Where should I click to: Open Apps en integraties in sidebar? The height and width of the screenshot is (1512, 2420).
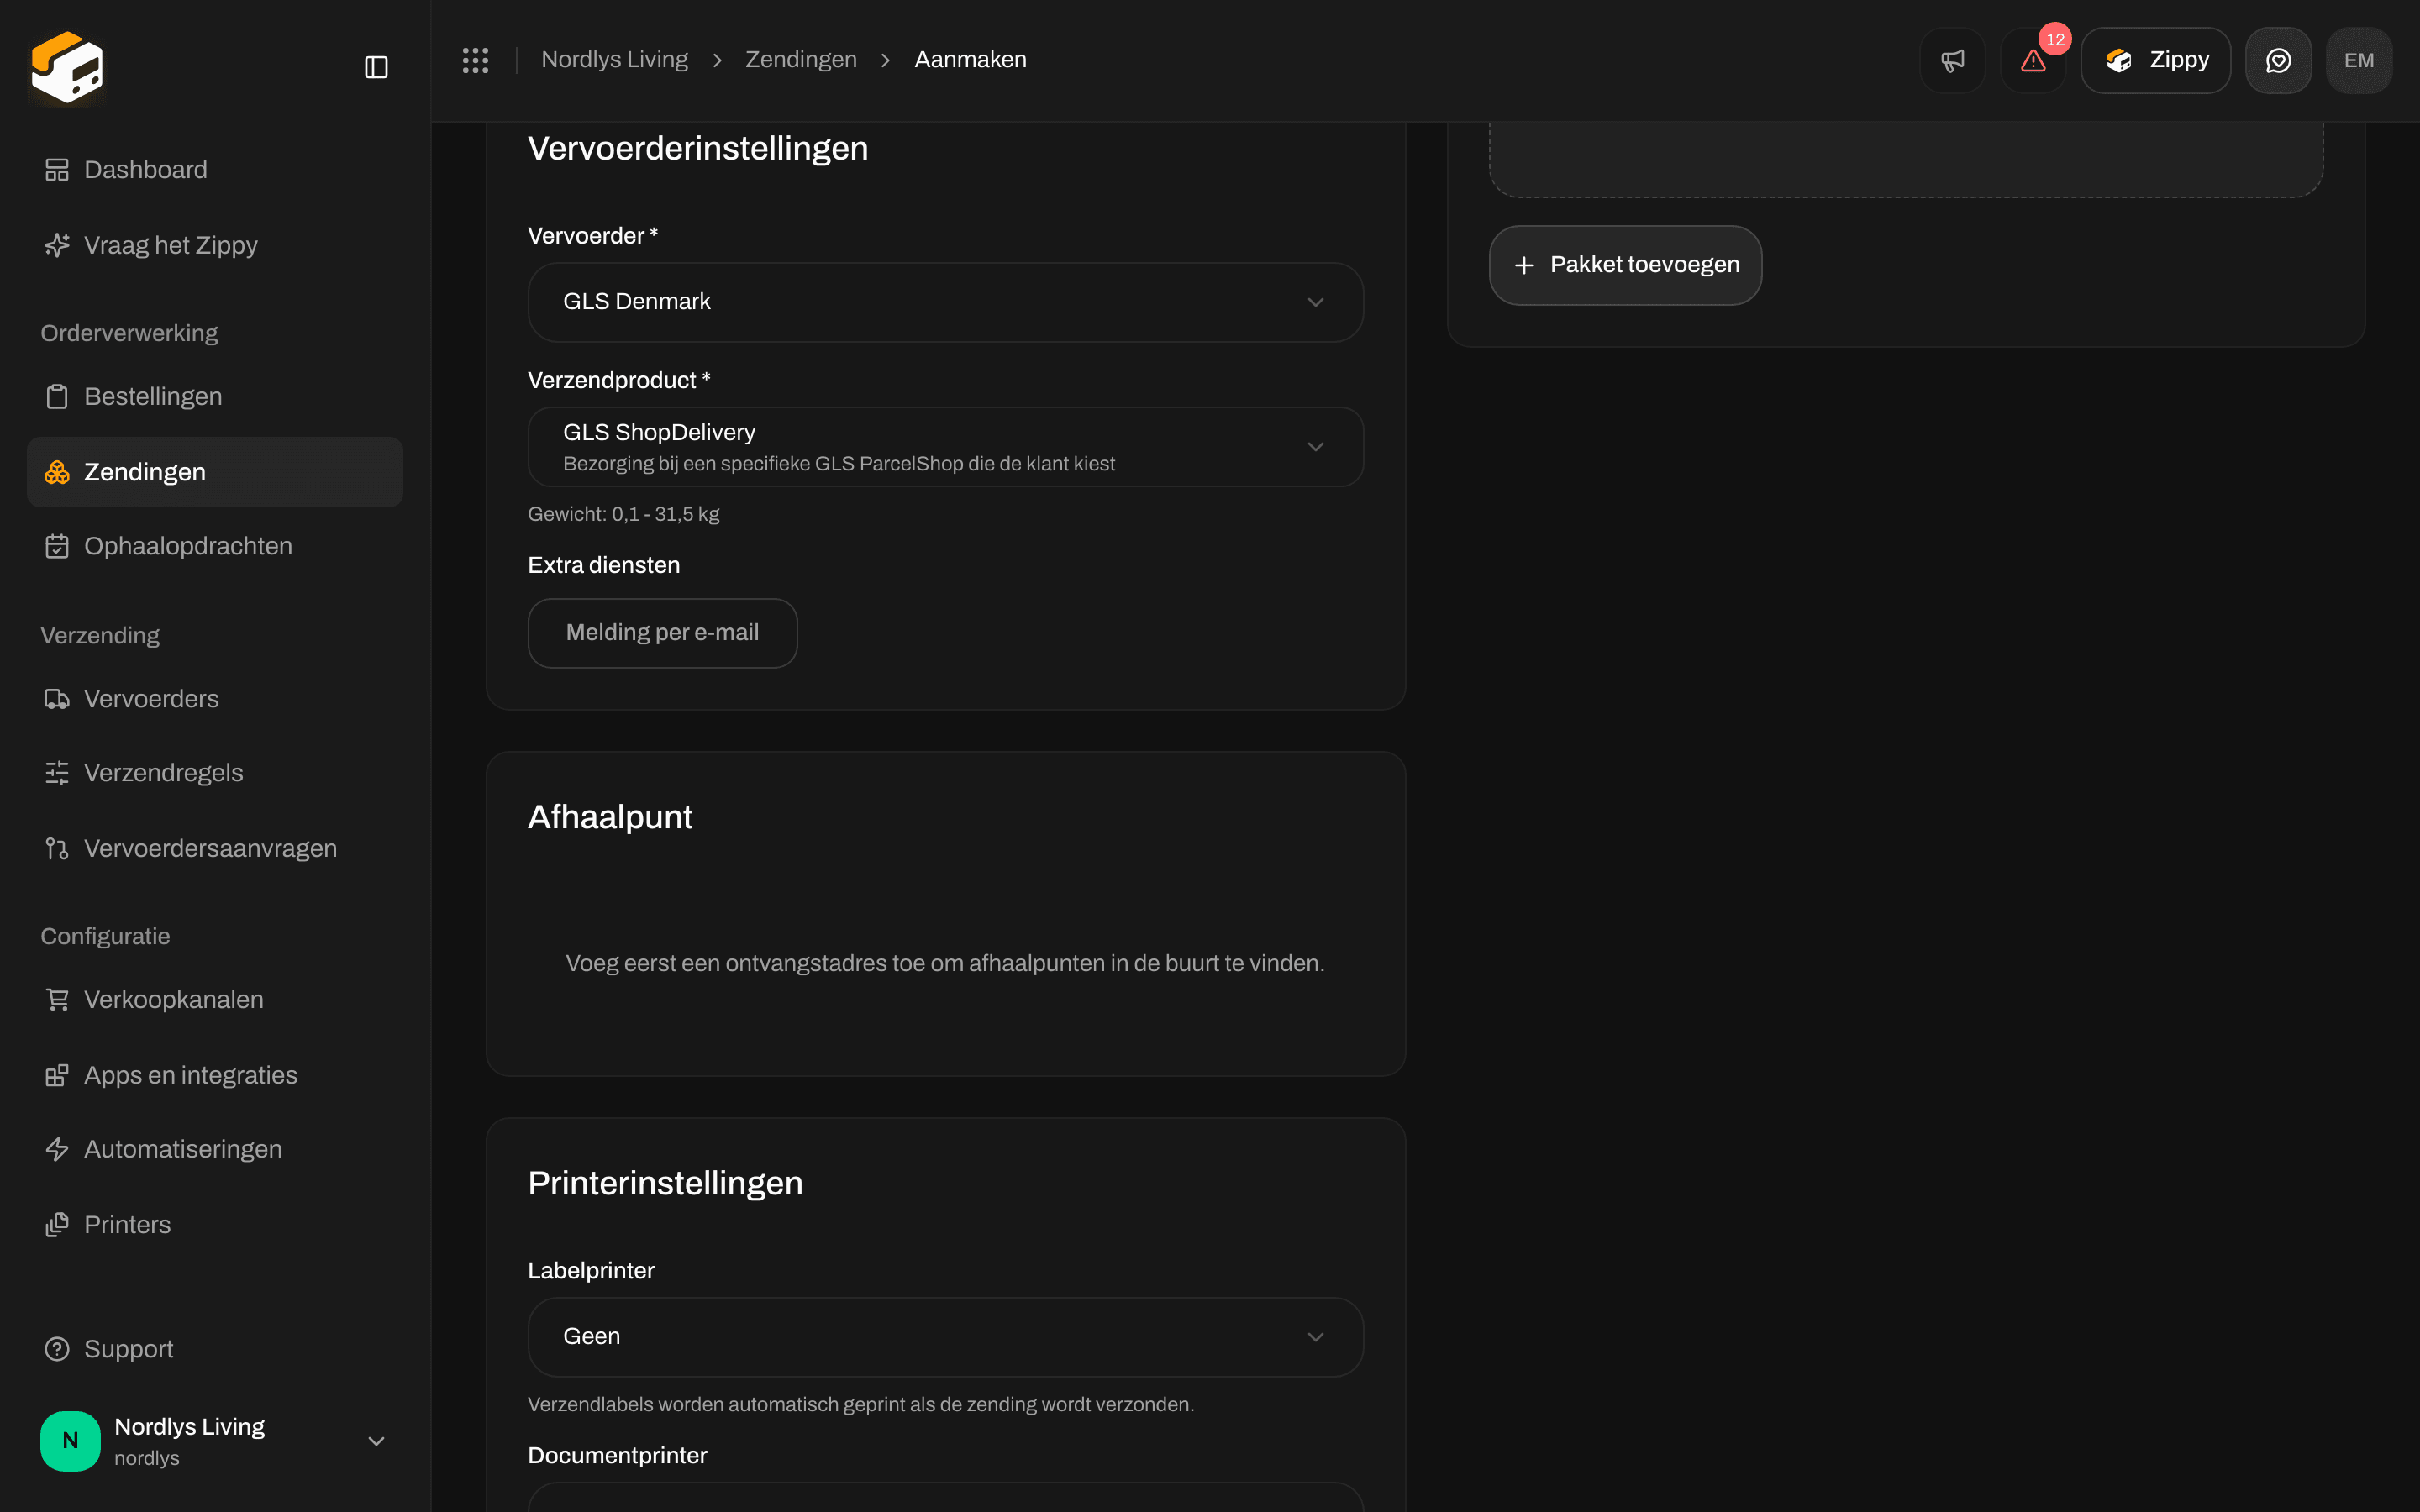click(x=214, y=1075)
